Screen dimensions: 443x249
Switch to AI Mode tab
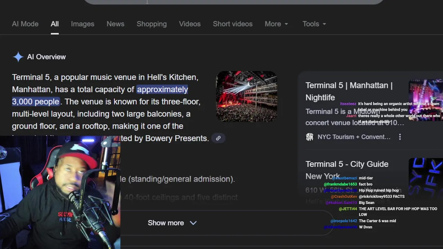(25, 24)
